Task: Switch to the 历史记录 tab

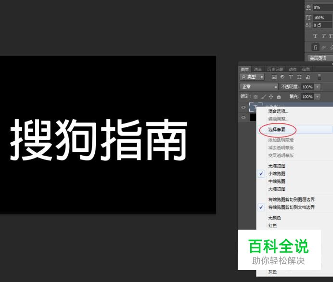Action: pyautogui.click(x=275, y=69)
